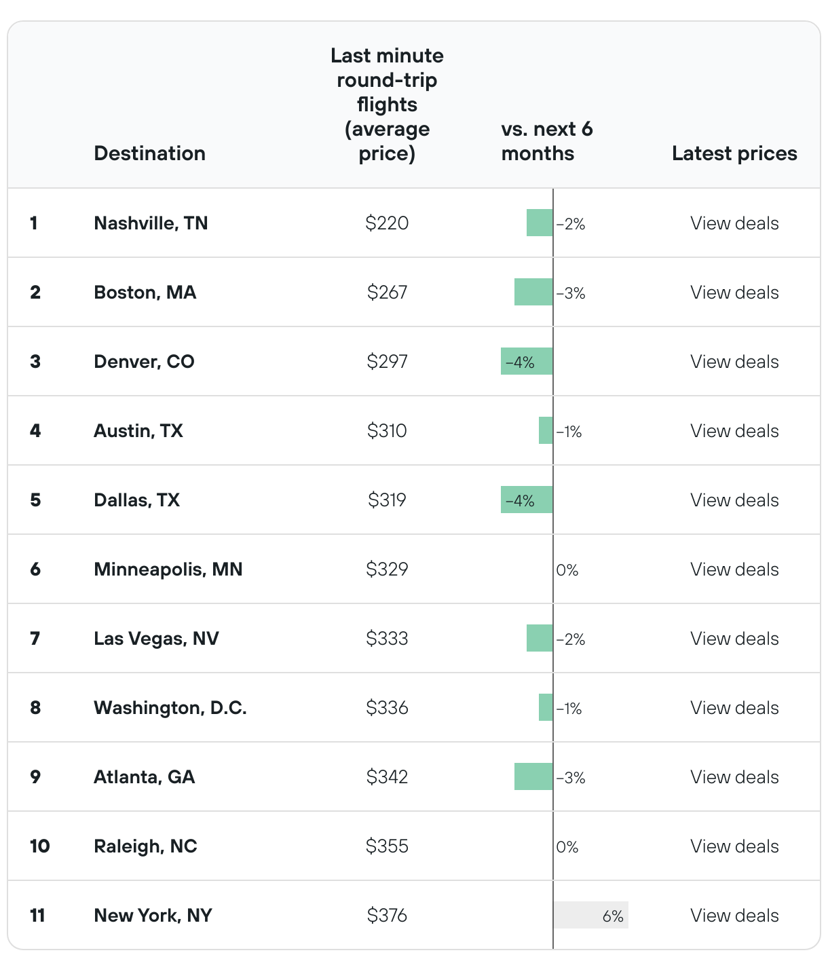The width and height of the screenshot is (828, 957).
Task: Click the green -3% bar for Atlanta
Action: pos(533,777)
